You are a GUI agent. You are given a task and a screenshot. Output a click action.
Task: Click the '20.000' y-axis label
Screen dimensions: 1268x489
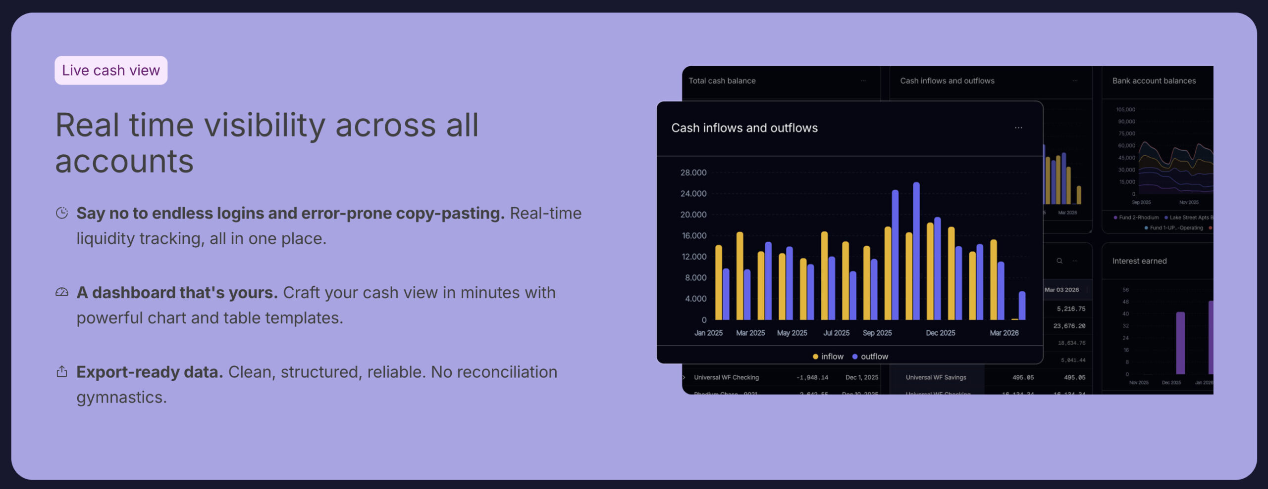tap(693, 215)
